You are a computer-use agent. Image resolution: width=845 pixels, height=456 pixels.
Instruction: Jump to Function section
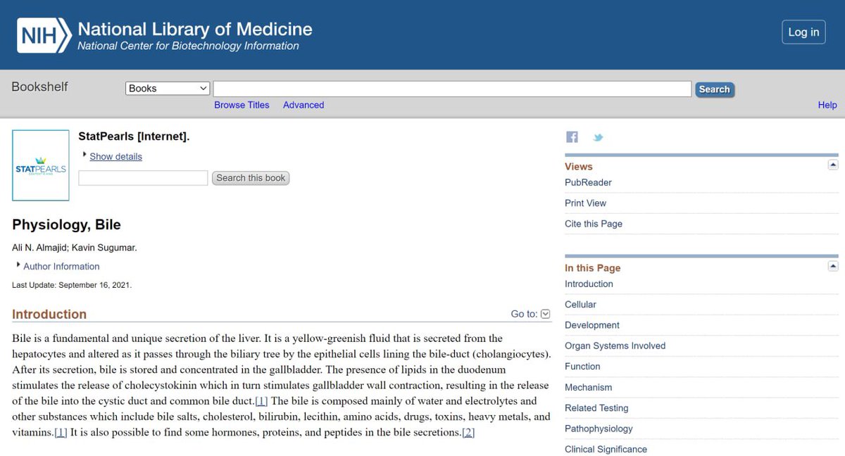pos(582,366)
